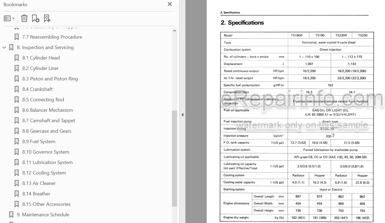Go to 8.2 Cylinder Liner bookmark

coord(40,68)
